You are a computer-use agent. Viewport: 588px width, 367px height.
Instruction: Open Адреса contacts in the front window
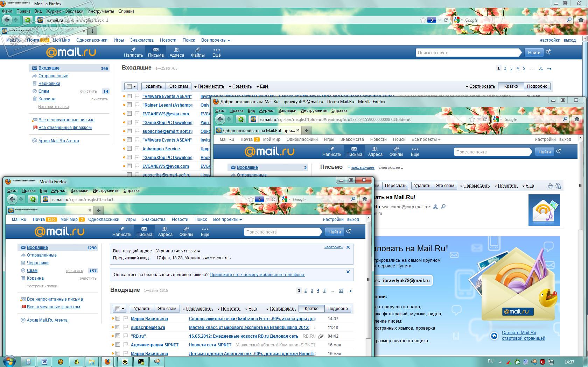(x=165, y=231)
